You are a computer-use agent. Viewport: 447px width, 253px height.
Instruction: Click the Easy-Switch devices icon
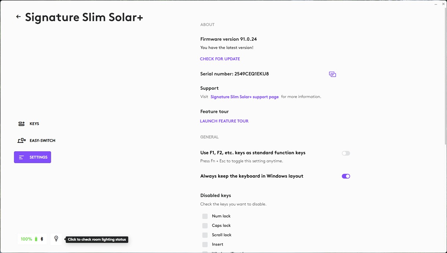pos(22,140)
